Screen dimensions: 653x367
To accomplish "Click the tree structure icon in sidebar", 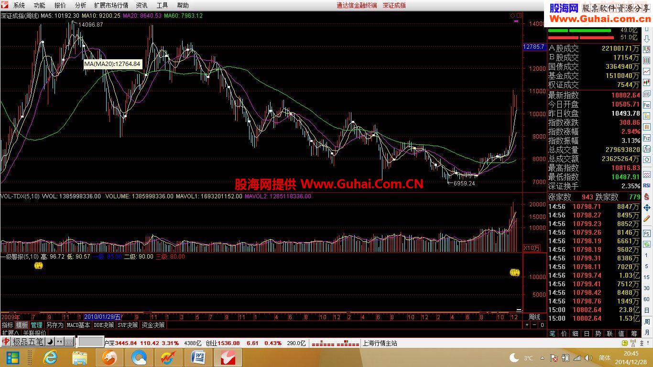I will [647, 115].
